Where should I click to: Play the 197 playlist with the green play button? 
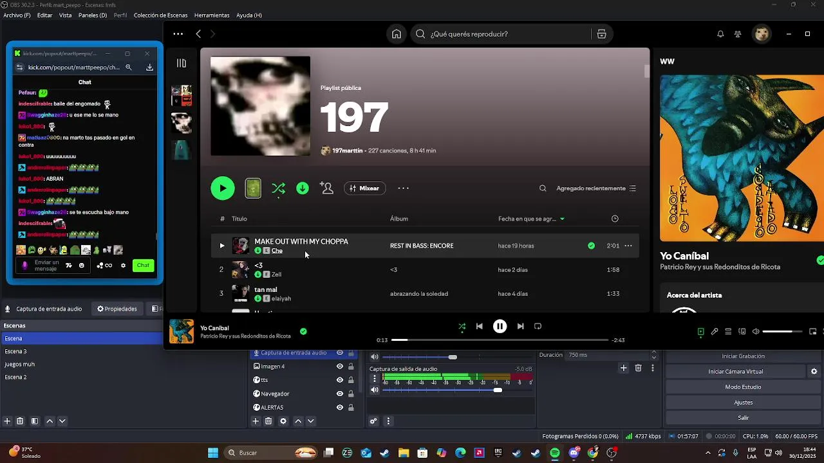click(x=223, y=188)
